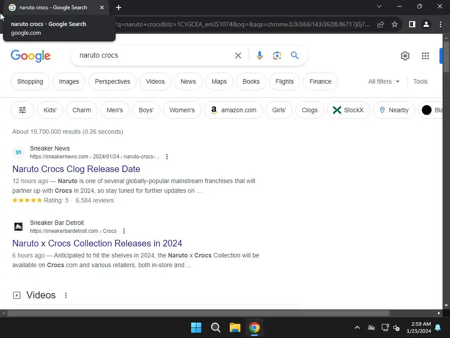The height and width of the screenshot is (338, 450).
Task: Apply the Kids' filter chip
Action: click(x=50, y=110)
